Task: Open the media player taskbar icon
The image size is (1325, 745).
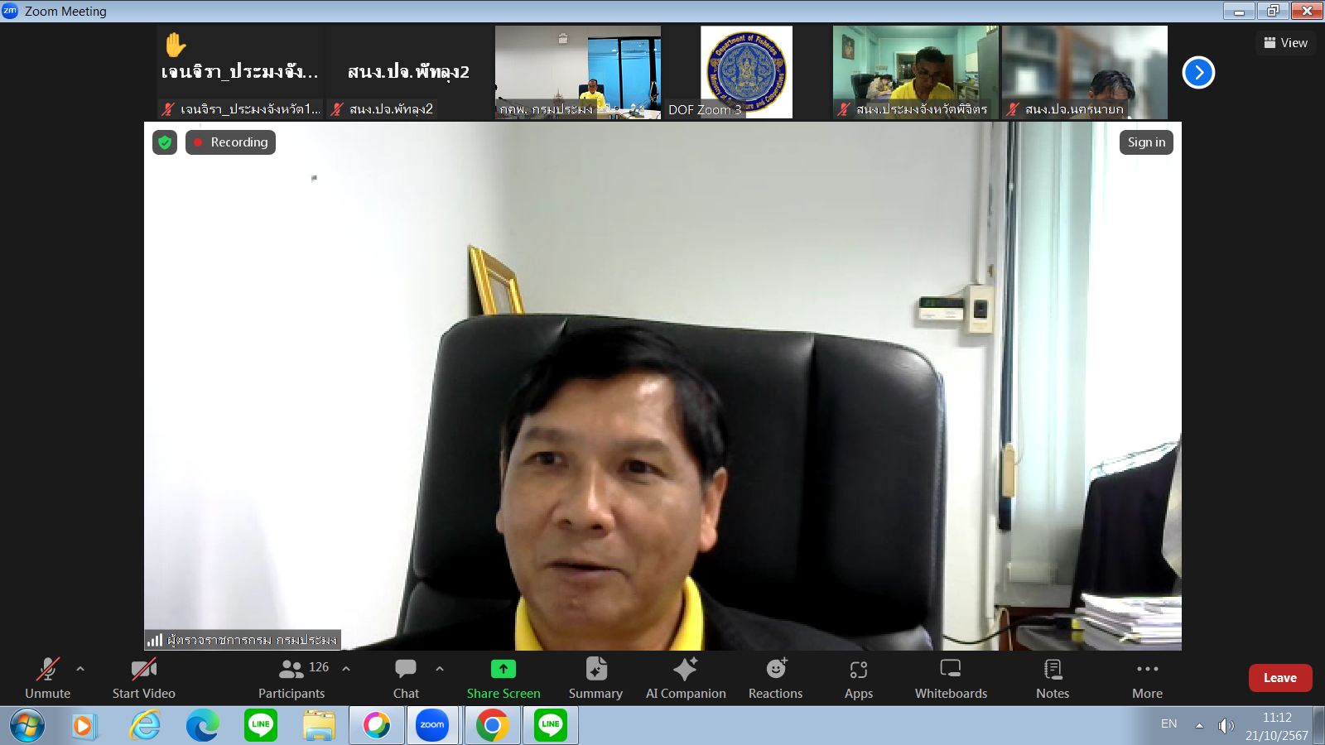Action: pyautogui.click(x=84, y=726)
